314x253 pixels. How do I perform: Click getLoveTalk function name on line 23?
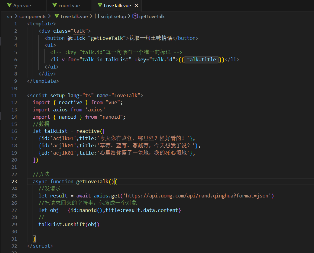point(92,182)
